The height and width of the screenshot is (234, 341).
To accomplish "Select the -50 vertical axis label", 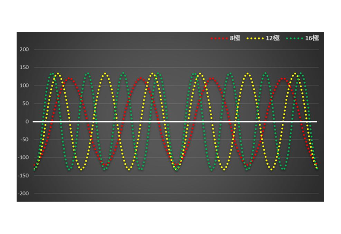I will point(24,140).
